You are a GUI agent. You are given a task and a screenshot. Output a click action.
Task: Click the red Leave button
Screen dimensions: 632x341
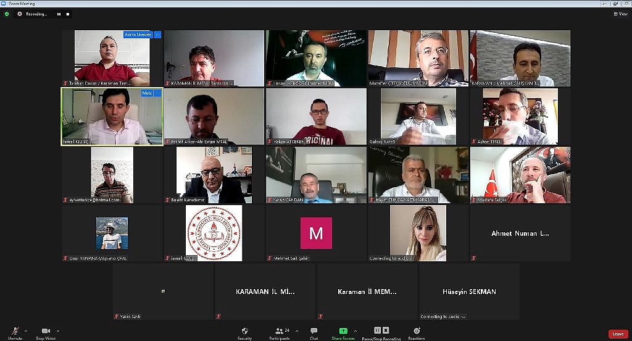coord(618,334)
